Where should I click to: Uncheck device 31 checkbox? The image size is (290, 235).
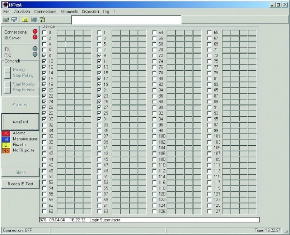(99, 119)
